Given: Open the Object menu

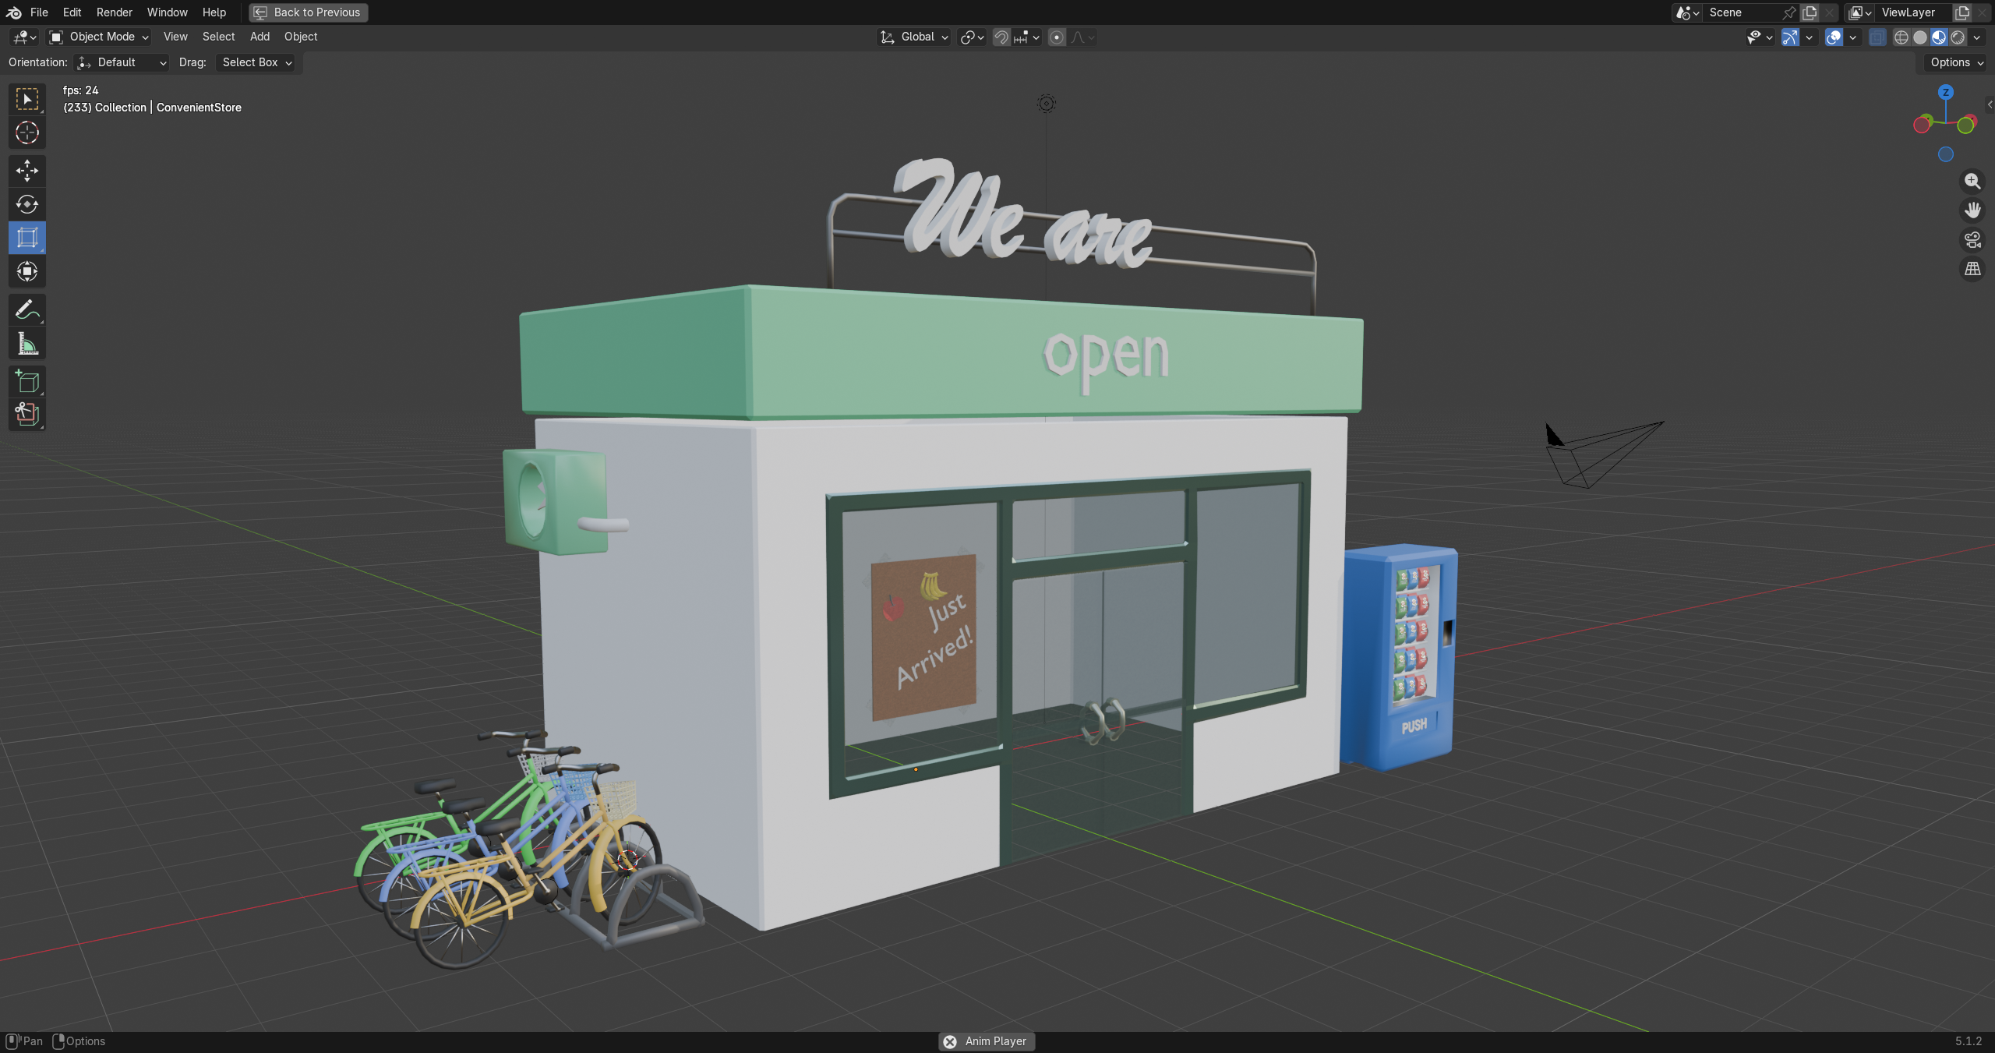Looking at the screenshot, I should point(301,37).
